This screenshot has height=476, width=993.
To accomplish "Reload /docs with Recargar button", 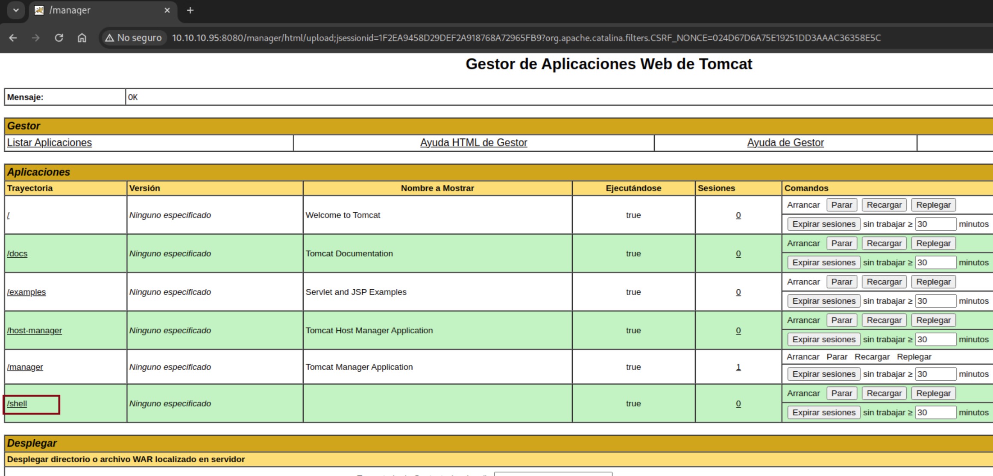I will tap(884, 244).
